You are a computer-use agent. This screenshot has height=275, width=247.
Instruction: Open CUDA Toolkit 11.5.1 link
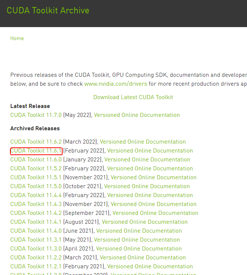pos(36,177)
